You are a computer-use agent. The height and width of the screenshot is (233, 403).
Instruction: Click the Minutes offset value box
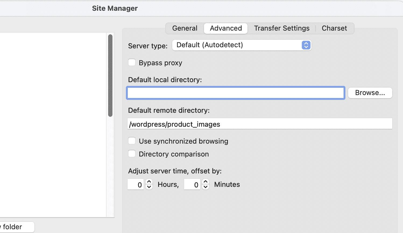(192, 185)
